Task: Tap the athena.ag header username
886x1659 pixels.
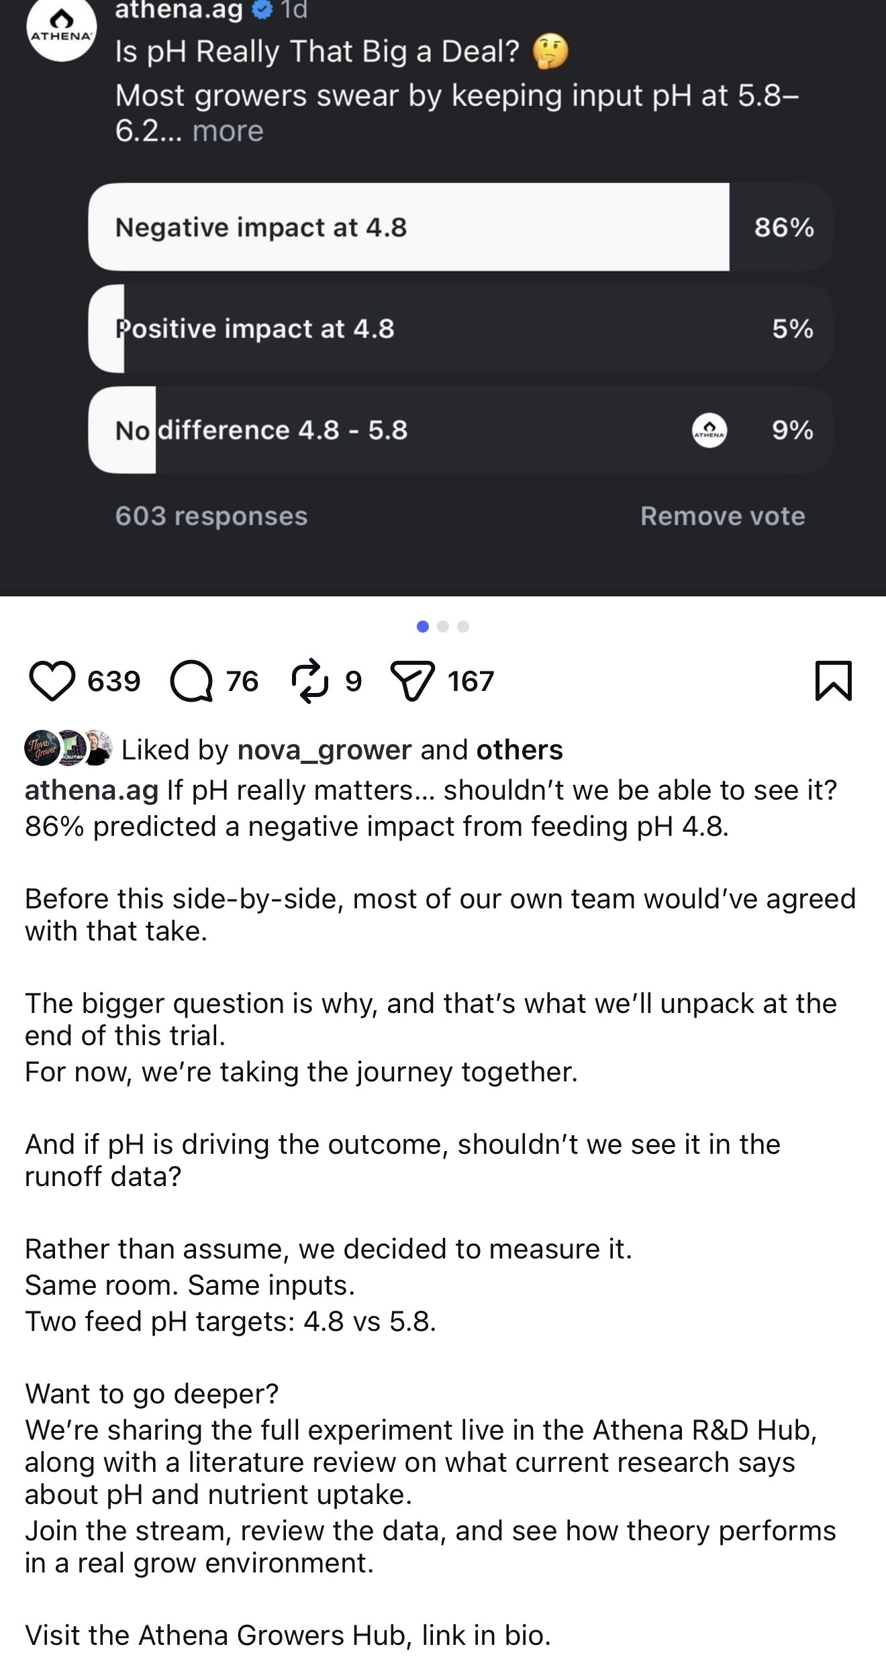Action: click(x=179, y=10)
